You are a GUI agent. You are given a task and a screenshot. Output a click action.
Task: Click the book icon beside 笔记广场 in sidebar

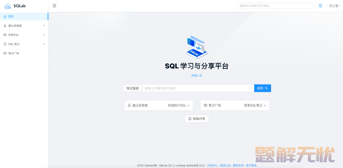[x=5, y=53]
